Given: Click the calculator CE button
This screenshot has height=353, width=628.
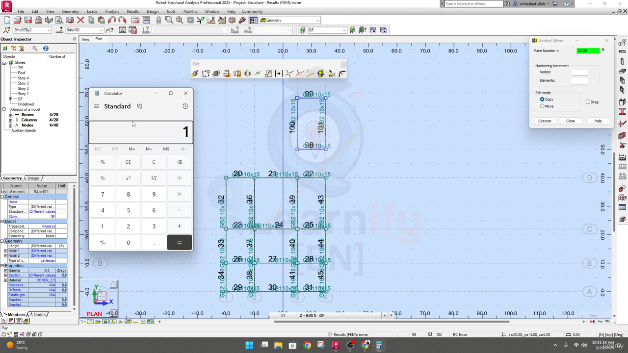Looking at the screenshot, I should click(x=128, y=162).
